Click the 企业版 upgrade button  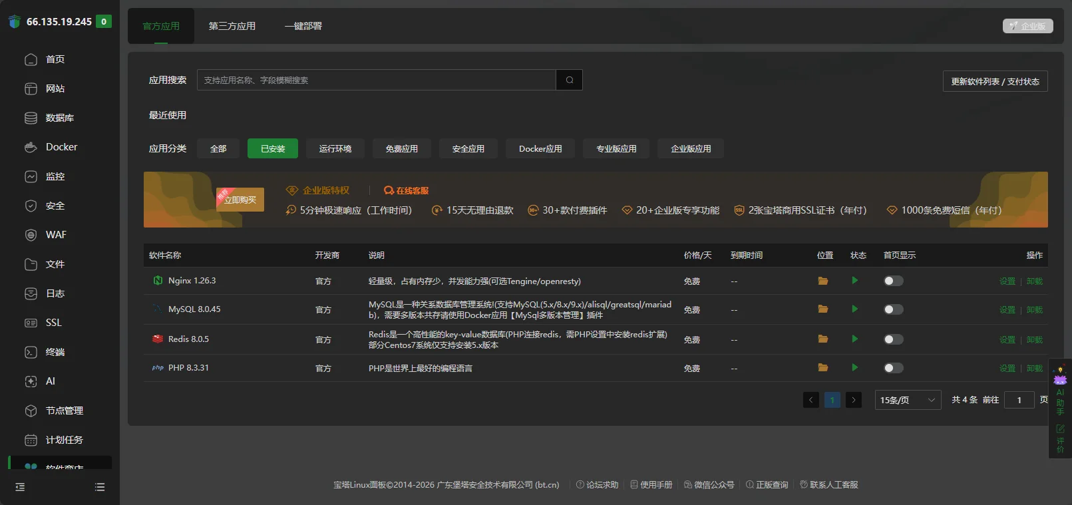click(1028, 26)
